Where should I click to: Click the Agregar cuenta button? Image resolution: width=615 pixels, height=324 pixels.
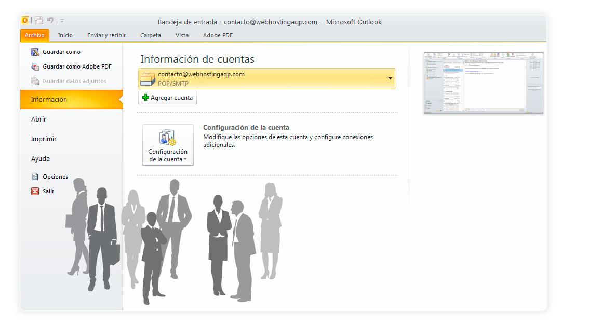pos(167,98)
